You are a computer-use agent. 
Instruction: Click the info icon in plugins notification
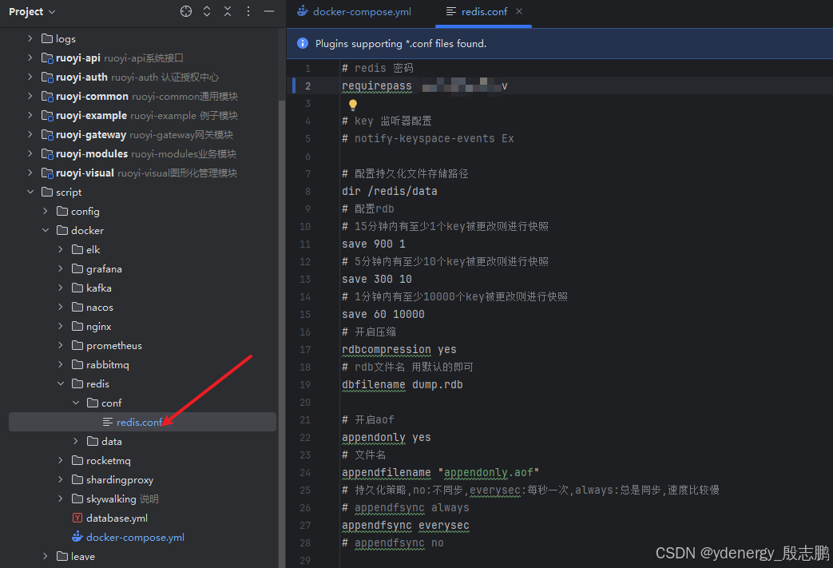pos(303,44)
